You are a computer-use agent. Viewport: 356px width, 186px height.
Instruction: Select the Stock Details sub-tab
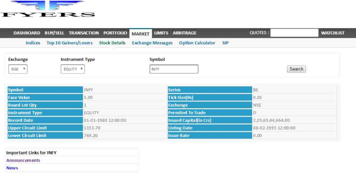point(112,43)
